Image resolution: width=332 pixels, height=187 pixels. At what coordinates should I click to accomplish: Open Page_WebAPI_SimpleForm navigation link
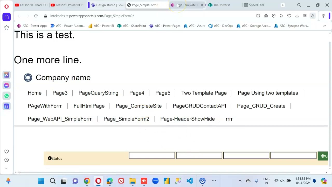60,119
